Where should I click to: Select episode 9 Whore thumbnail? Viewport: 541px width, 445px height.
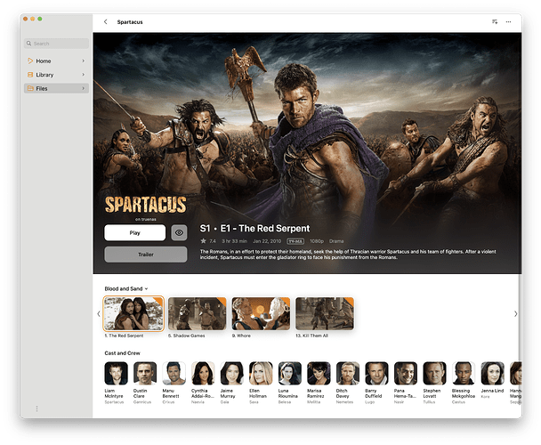(x=261, y=314)
